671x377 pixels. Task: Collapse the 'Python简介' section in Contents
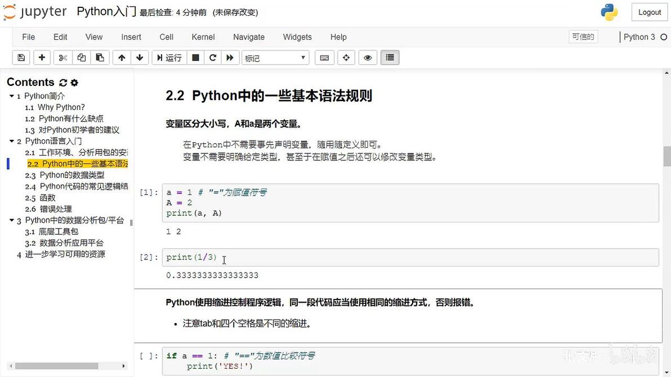coord(12,96)
